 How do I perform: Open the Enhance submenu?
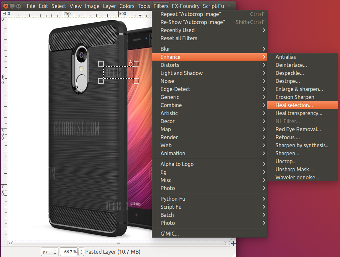point(210,57)
